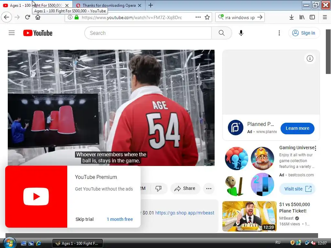Click the RU language indicator in taskbar

pos(278,243)
